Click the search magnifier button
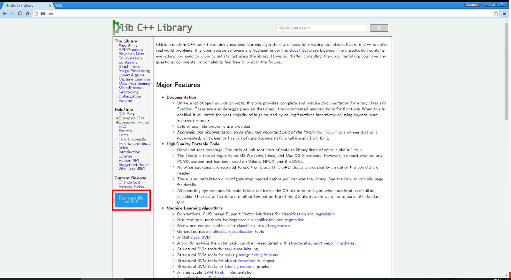The image size is (511, 280). [x=379, y=28]
